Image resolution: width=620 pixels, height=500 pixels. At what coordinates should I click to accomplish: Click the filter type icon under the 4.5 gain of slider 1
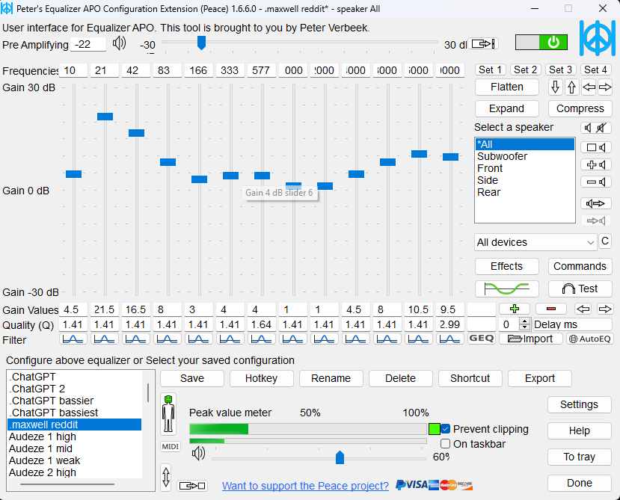click(x=73, y=339)
